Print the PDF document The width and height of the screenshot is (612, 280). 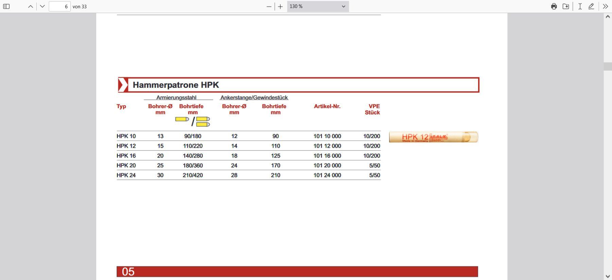point(554,6)
